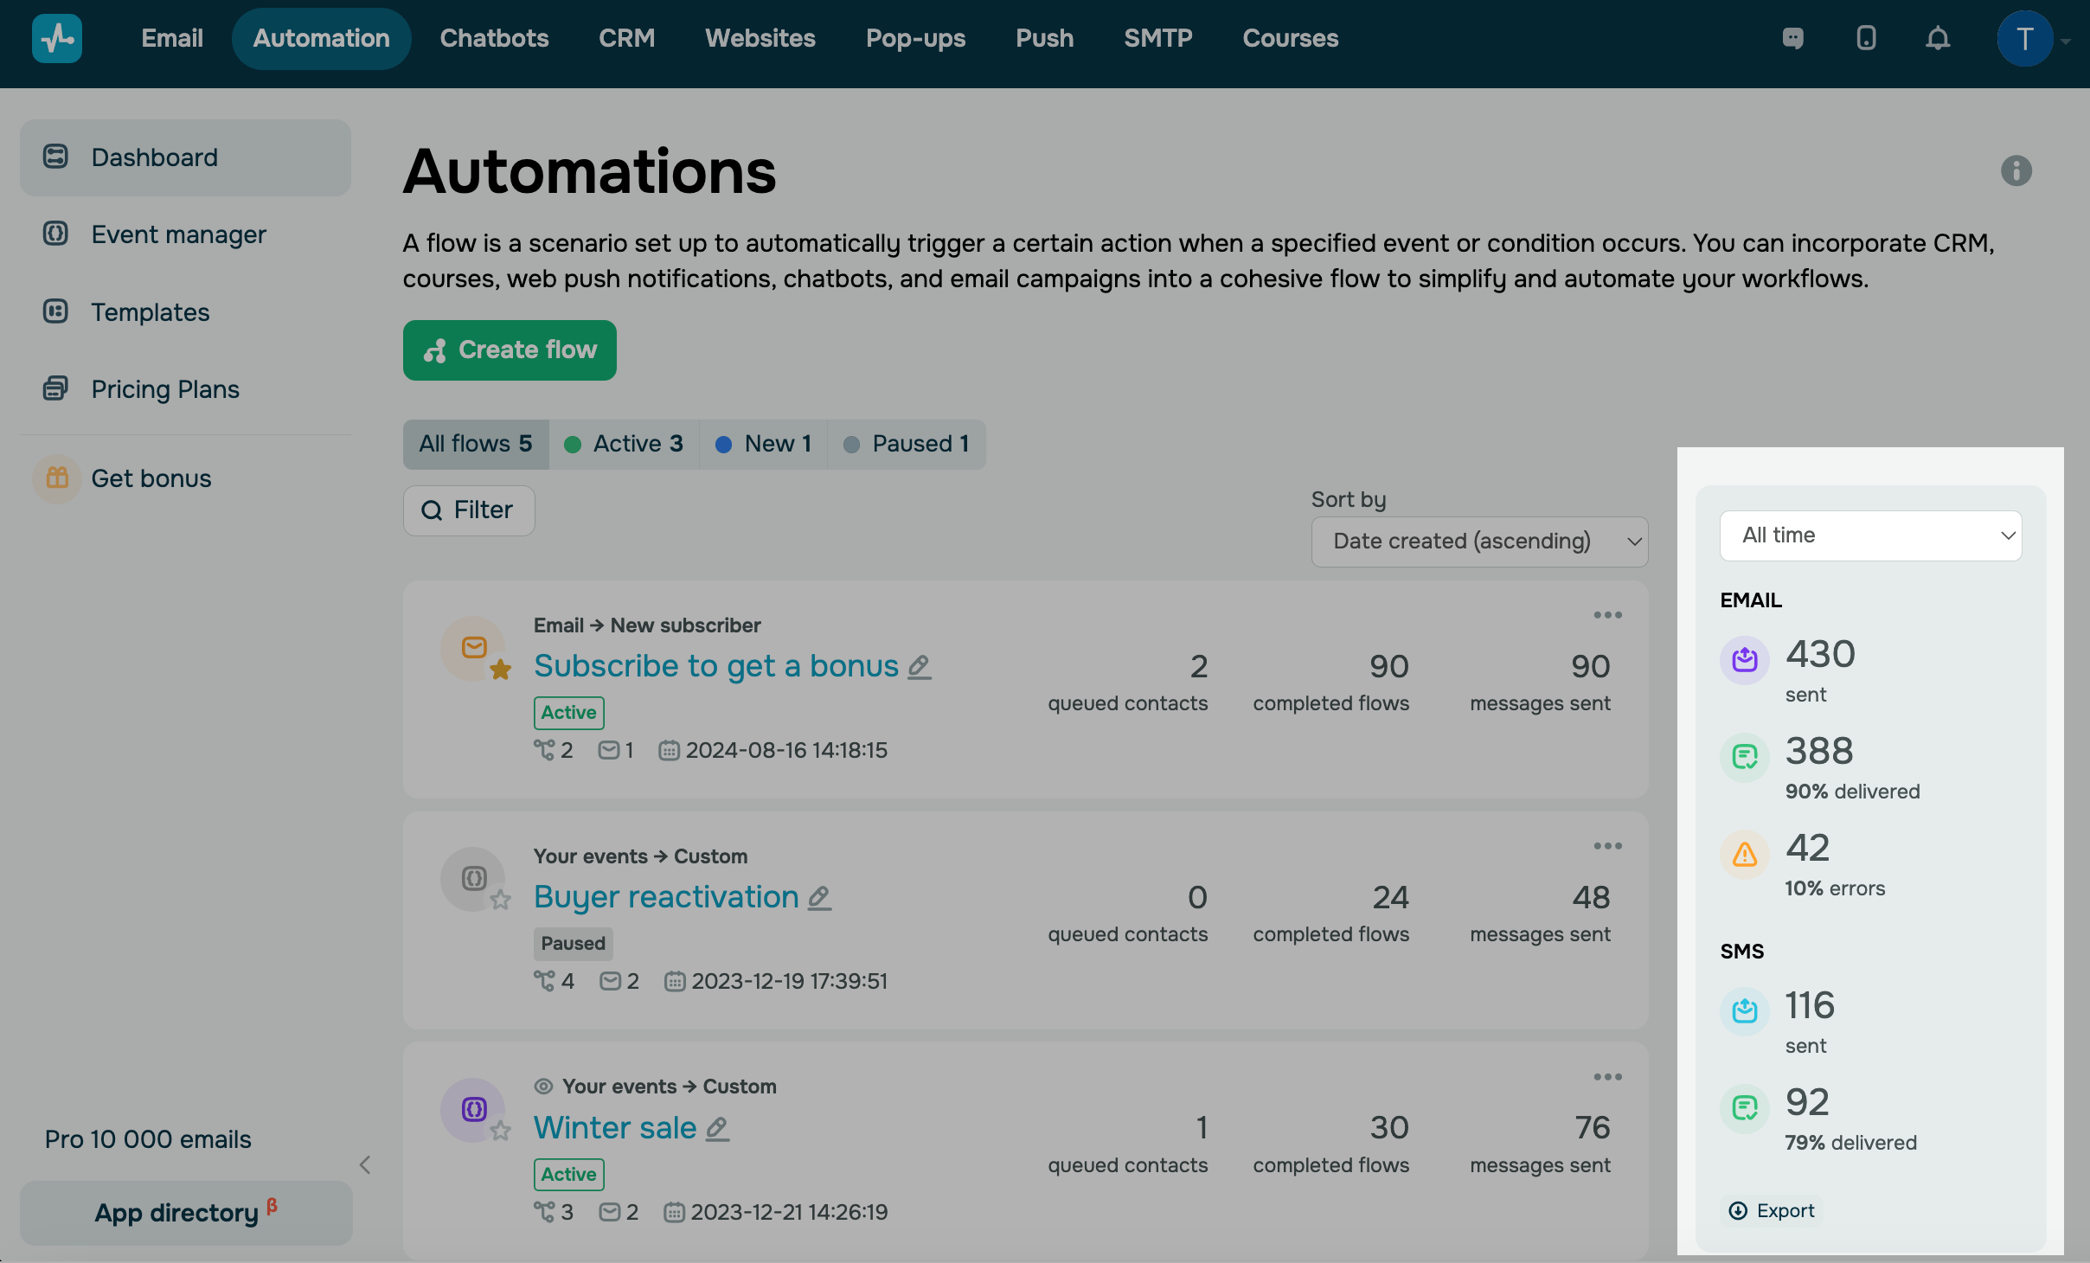Image resolution: width=2090 pixels, height=1263 pixels.
Task: Open the Chatbots menu item
Action: (494, 39)
